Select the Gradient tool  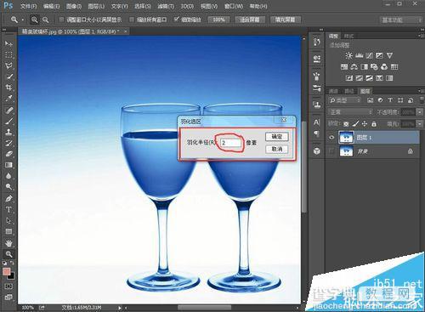point(8,165)
